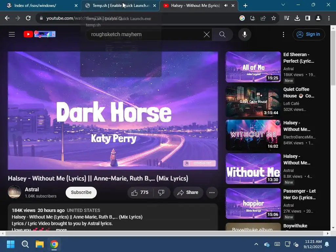336x252 pixels.
Task: Open Quiet Cafe House thumbnail
Action: pos(253,102)
